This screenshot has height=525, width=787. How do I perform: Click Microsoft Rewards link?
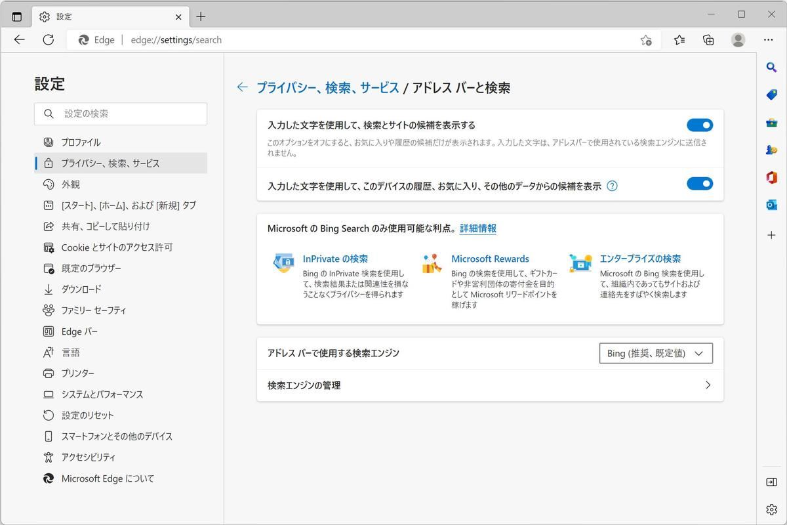[490, 259]
